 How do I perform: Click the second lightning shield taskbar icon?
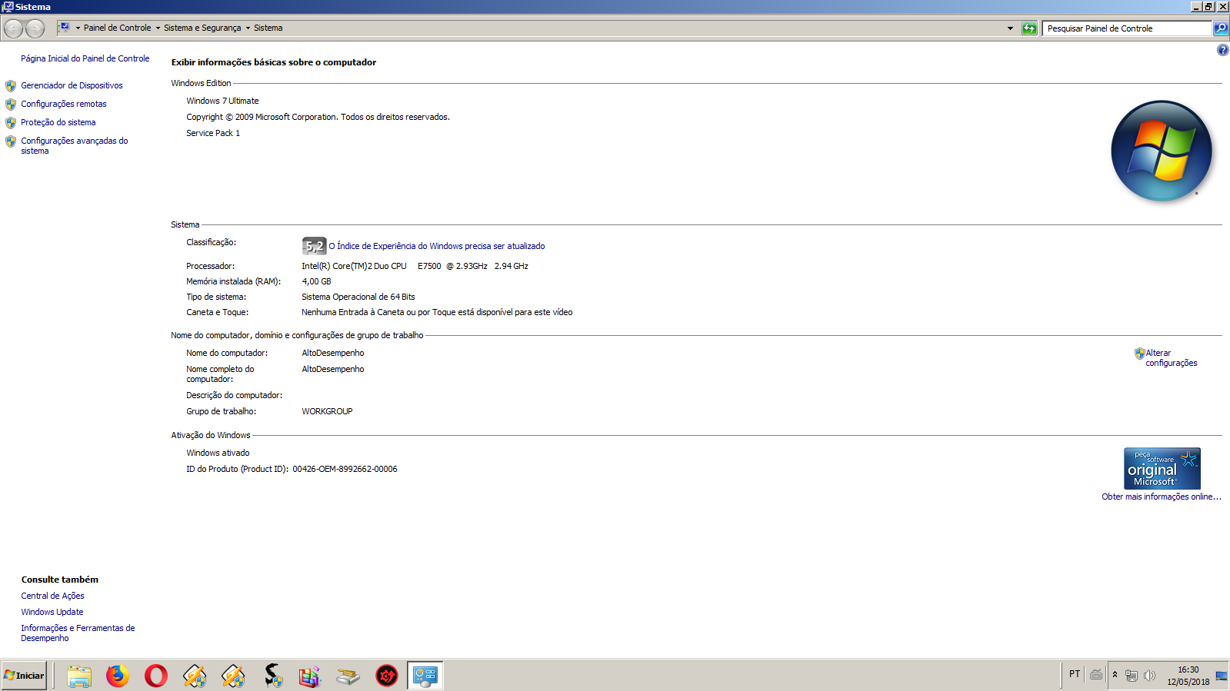click(233, 676)
